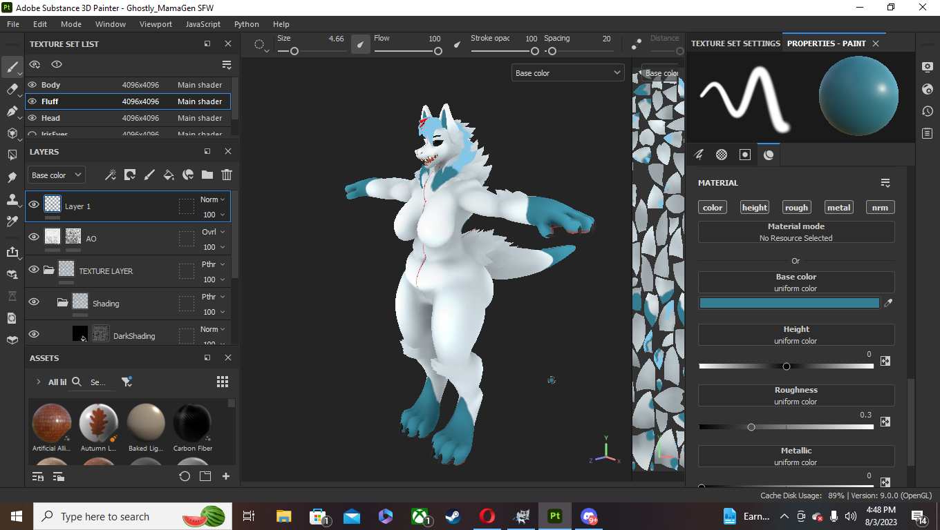This screenshot has width=940, height=530.
Task: Open the Alpha properties section icon
Action: click(722, 155)
